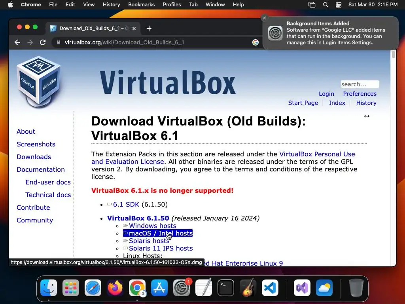The width and height of the screenshot is (405, 304).
Task: Click the Chrome address bar URL
Action: point(124,42)
